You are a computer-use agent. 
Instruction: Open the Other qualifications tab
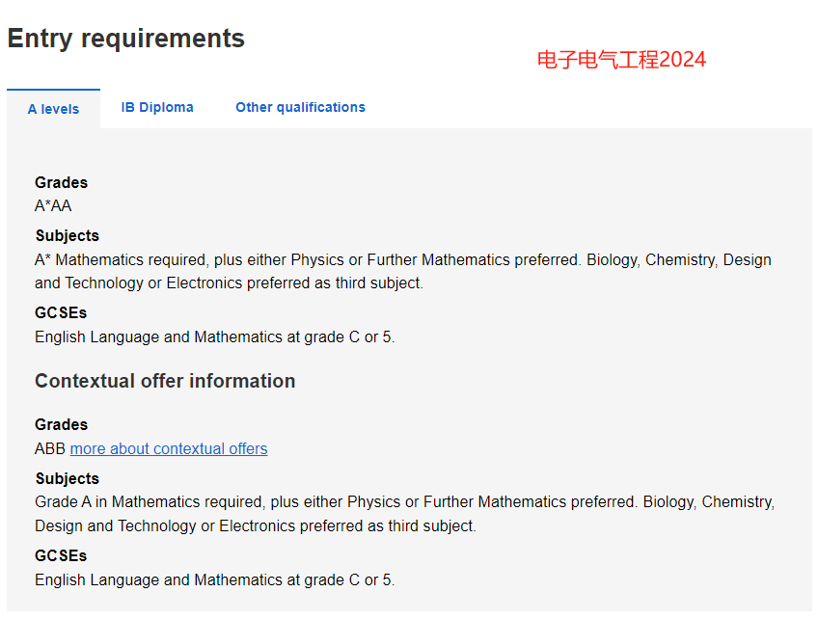point(301,107)
